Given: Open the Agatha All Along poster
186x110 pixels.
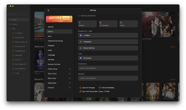Looking at the screenshot, I should coord(39,60).
